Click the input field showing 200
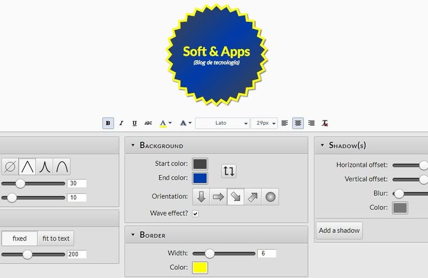 pos(77,254)
